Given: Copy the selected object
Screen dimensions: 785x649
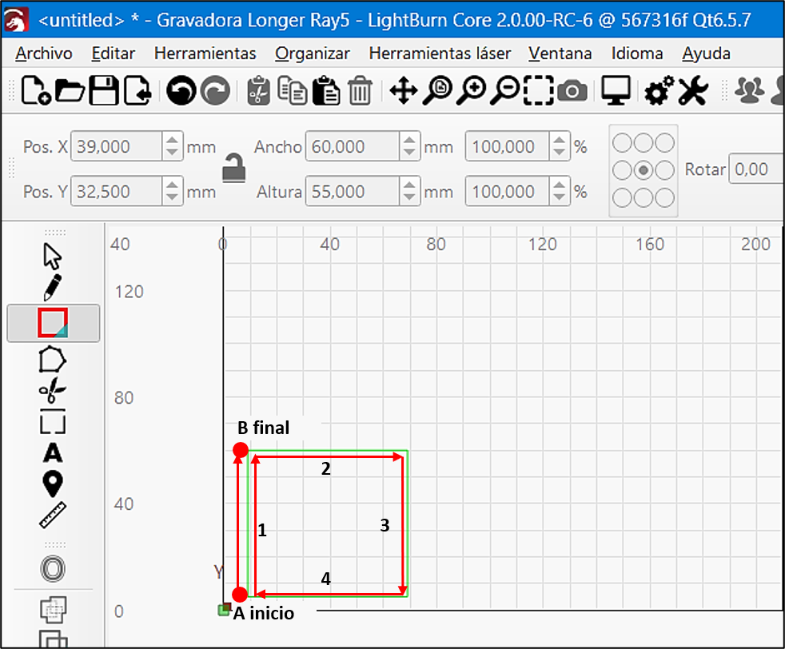Looking at the screenshot, I should tap(292, 90).
